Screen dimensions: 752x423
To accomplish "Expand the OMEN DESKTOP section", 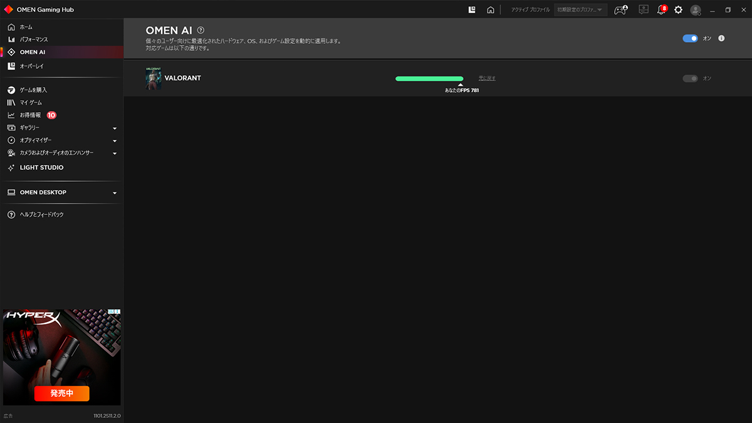I will point(115,193).
